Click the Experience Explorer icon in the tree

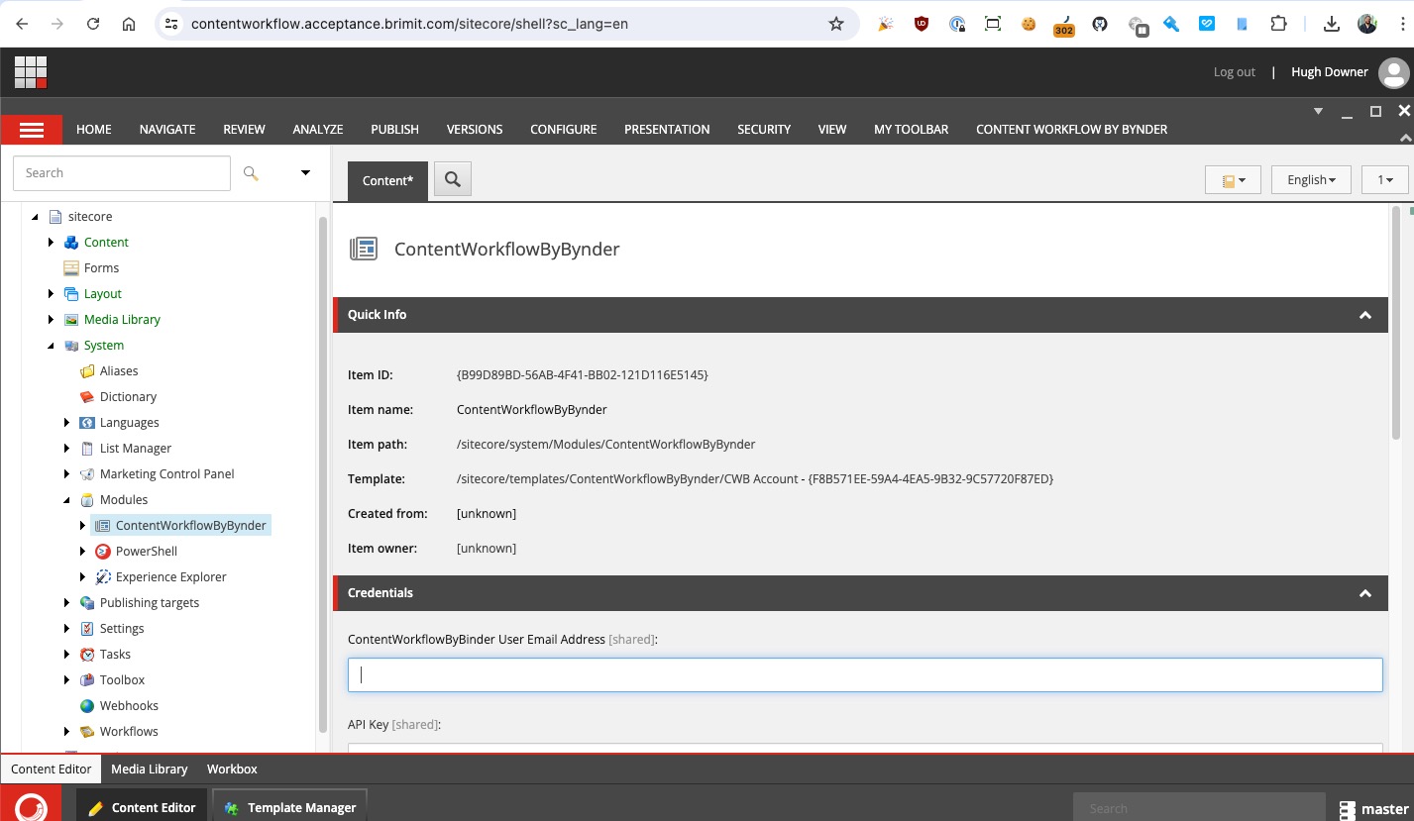point(103,577)
